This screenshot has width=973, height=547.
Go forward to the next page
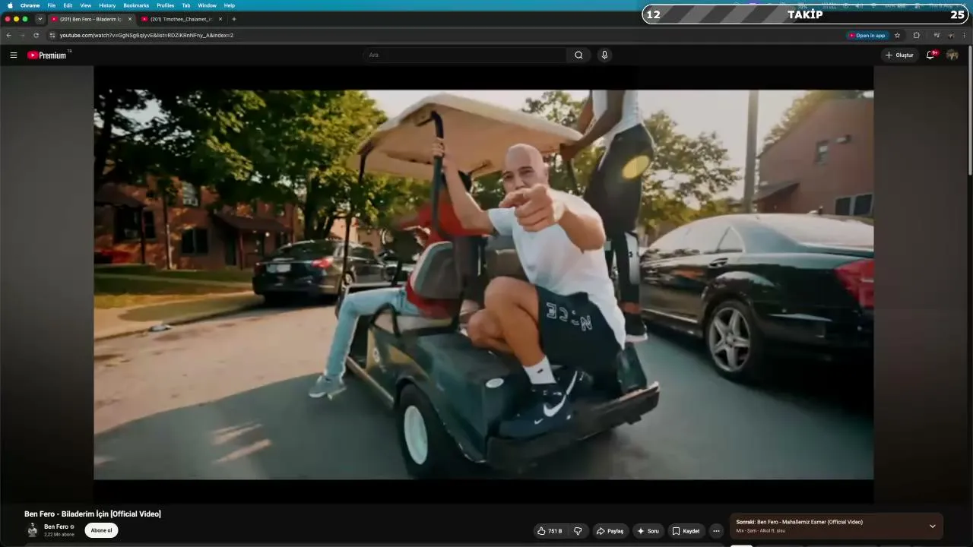point(22,35)
